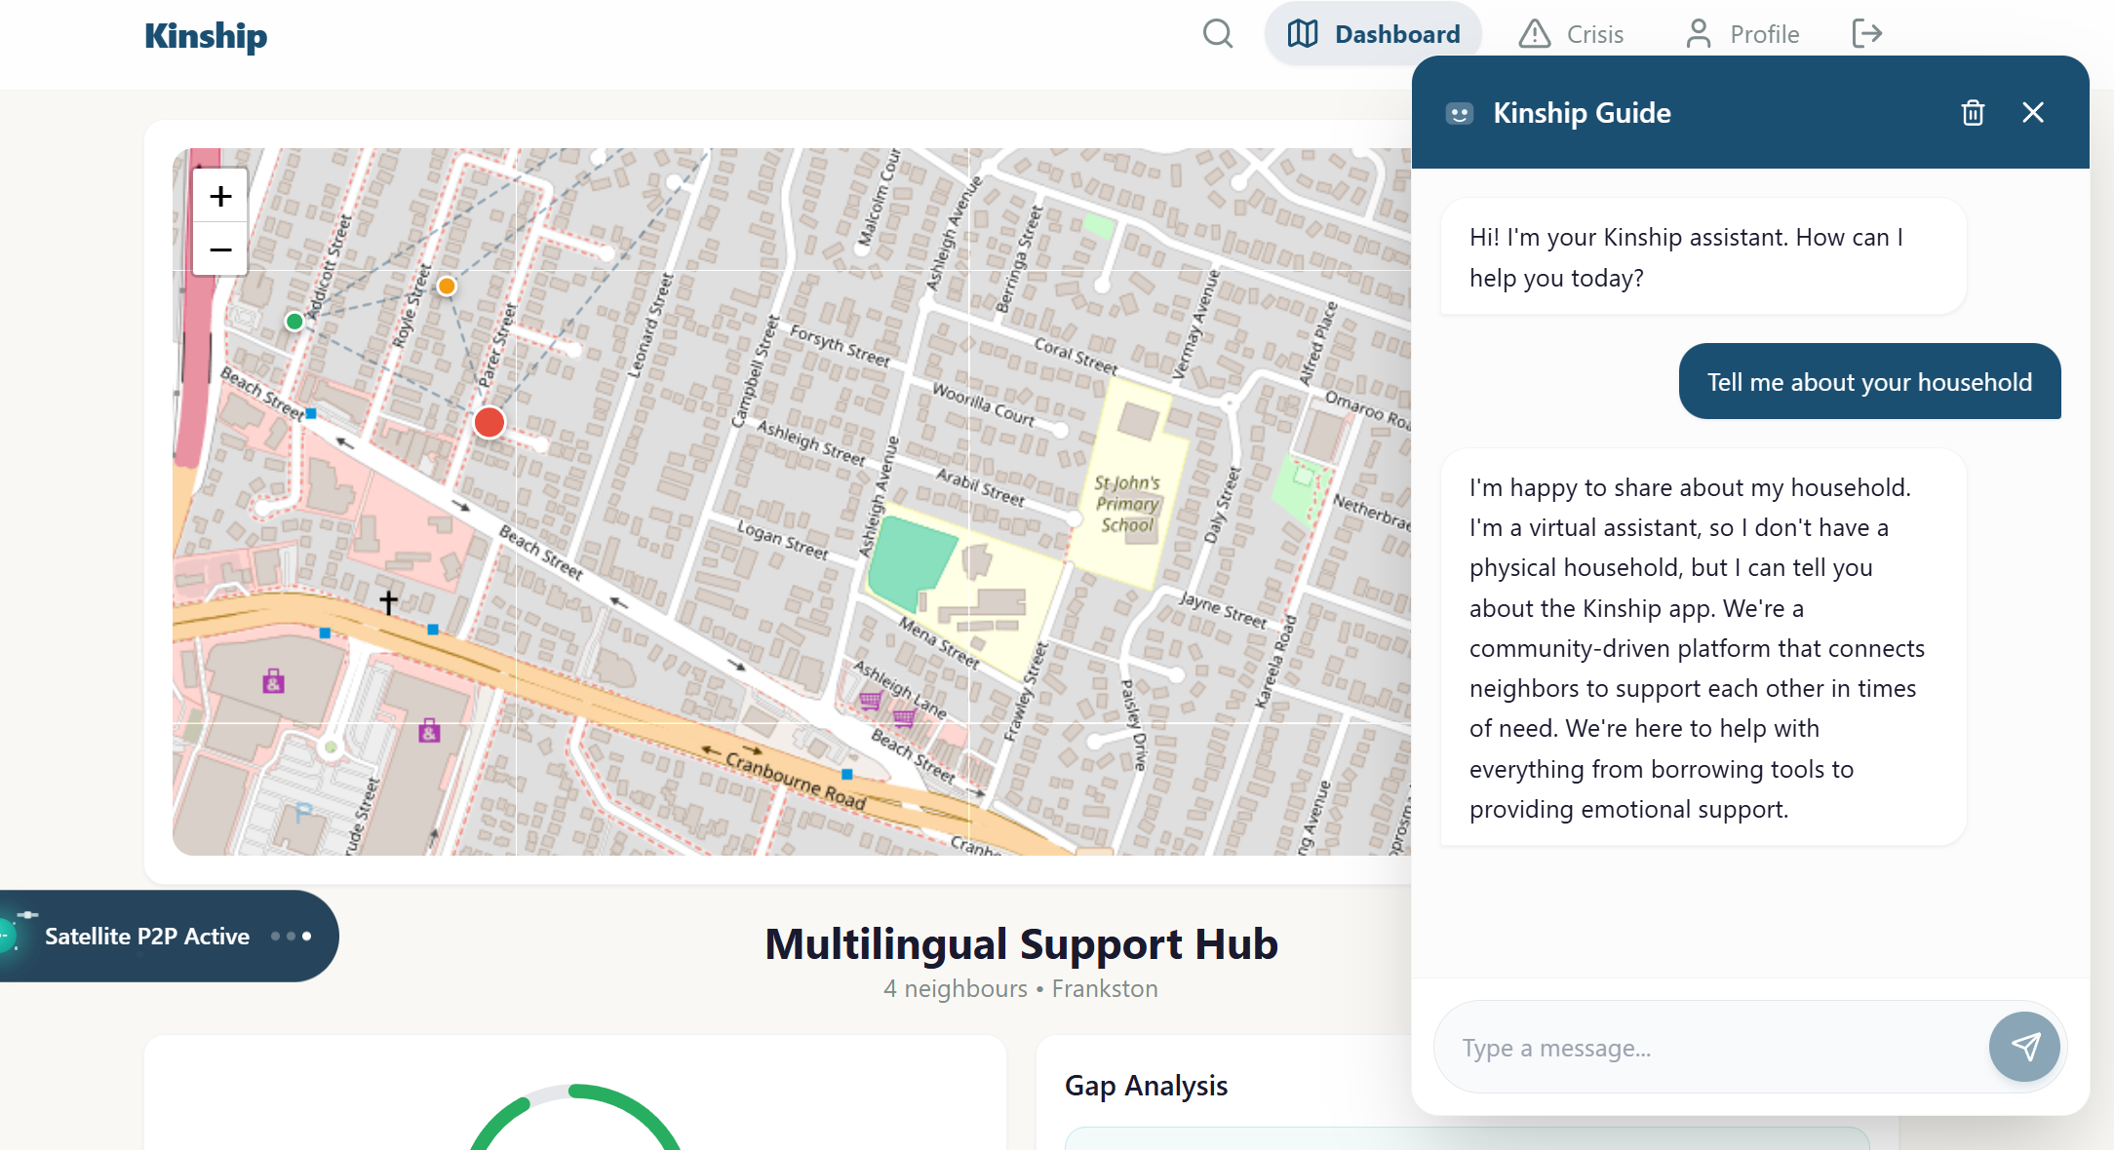Click the logout arrow icon
The height and width of the screenshot is (1150, 2114).
pyautogui.click(x=1866, y=34)
